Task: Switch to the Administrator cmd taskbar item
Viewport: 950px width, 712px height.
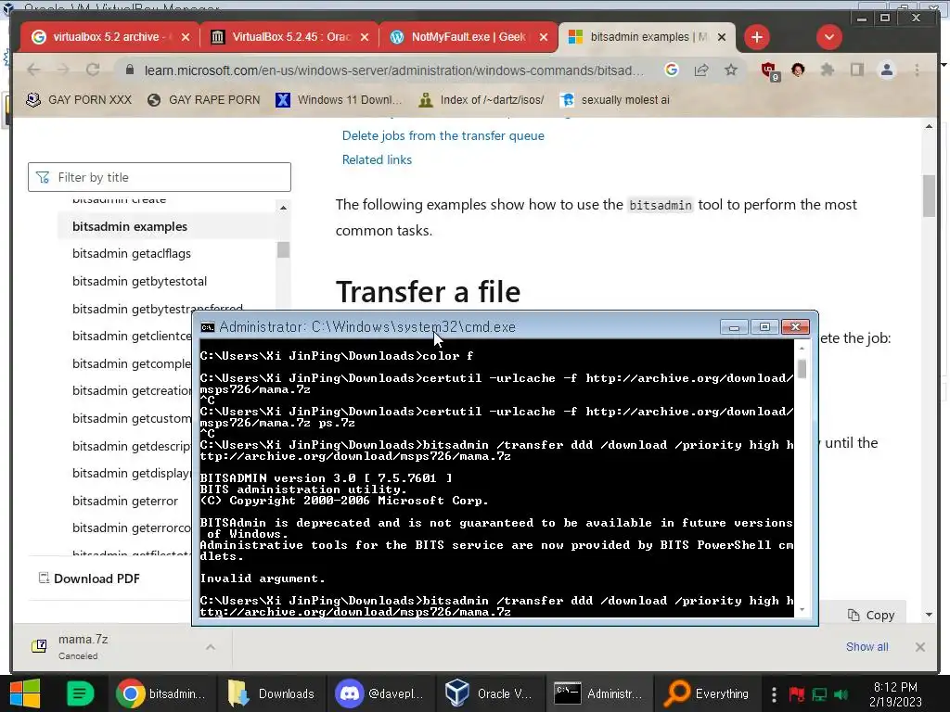Action: point(598,693)
